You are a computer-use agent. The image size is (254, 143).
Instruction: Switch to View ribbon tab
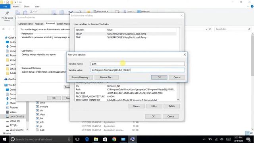click(37, 6)
